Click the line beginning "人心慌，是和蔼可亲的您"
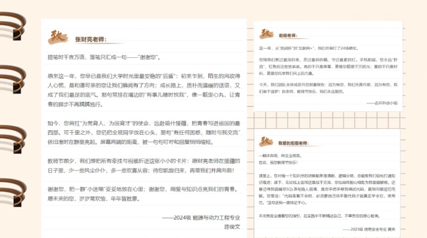 (x=144, y=85)
